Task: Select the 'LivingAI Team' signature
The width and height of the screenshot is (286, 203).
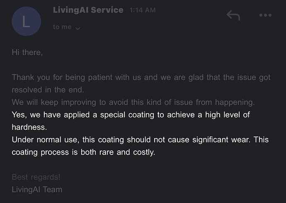Action: click(37, 189)
